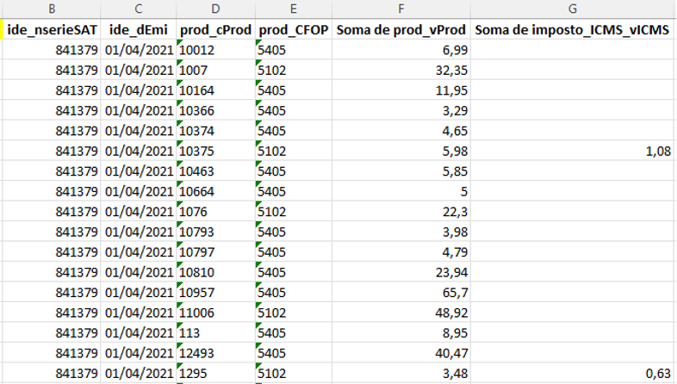Select the cell with value 65,7
Image resolution: width=677 pixels, height=384 pixels.
point(401,293)
